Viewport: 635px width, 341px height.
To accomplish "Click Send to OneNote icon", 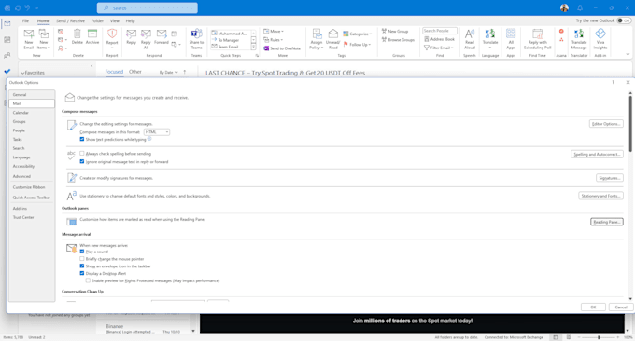I will pyautogui.click(x=266, y=48).
